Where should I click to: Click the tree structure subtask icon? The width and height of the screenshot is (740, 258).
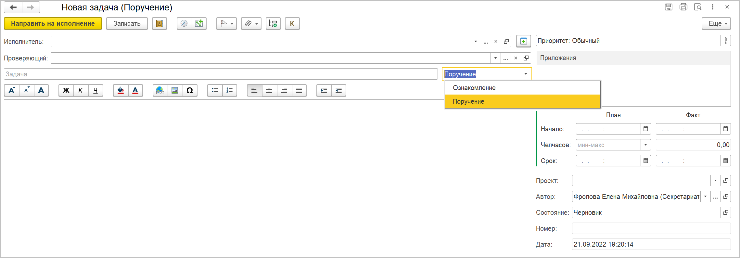click(x=273, y=23)
